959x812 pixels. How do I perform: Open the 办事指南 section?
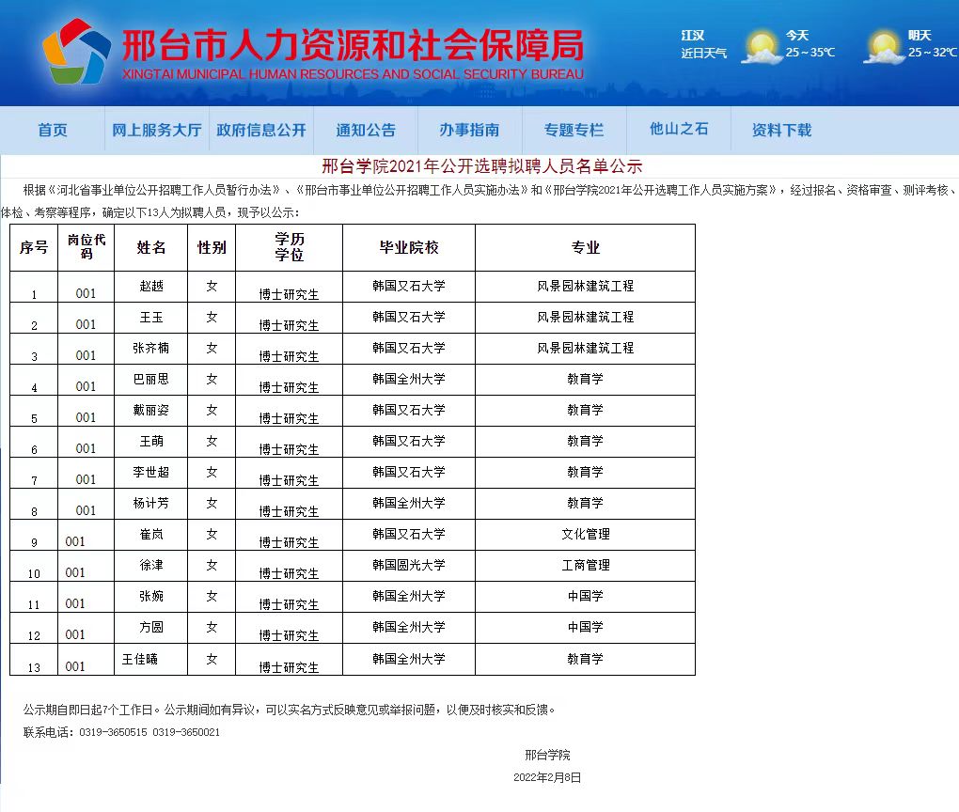tap(469, 131)
